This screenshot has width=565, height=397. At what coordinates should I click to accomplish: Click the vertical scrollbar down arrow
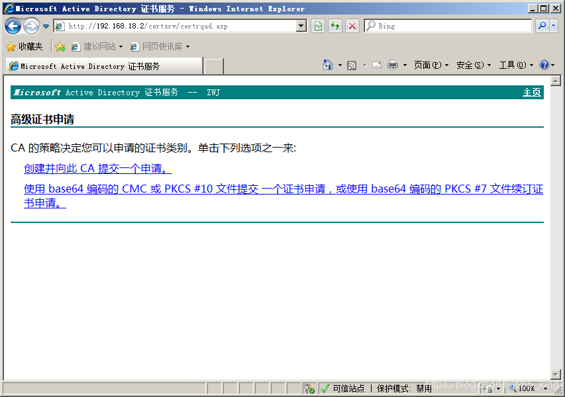[x=556, y=375]
